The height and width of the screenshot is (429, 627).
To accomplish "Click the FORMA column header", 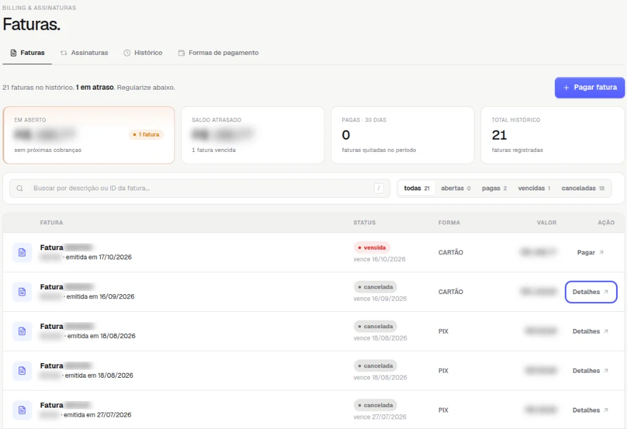I will tap(449, 223).
